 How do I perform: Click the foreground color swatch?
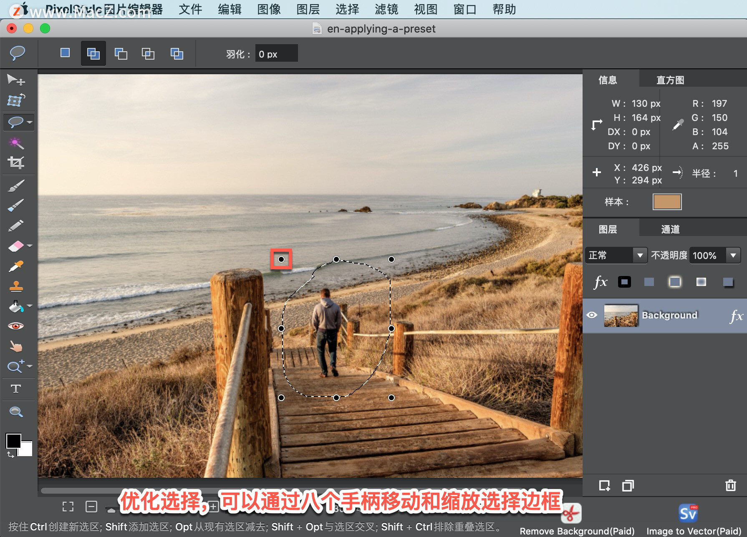(13, 441)
